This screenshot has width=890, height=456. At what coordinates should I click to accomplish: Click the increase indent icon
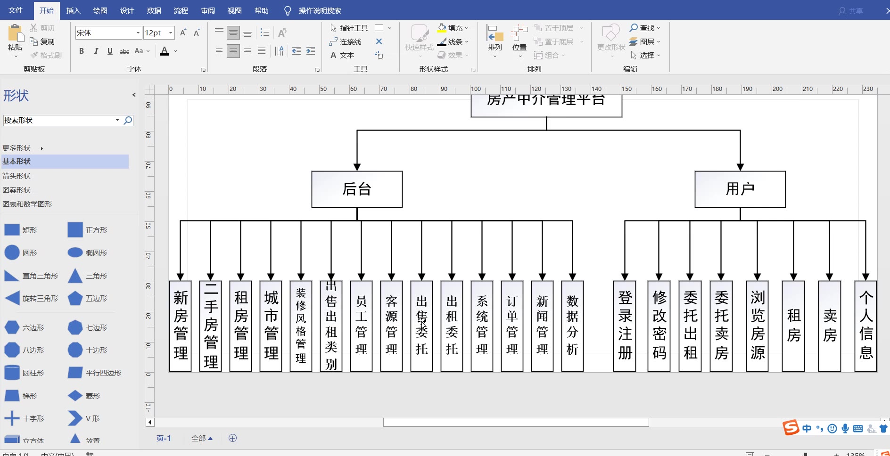(311, 51)
